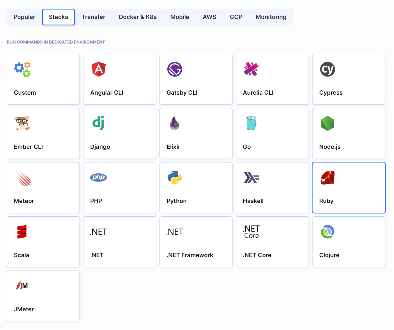Select the Cypress cy logo
Screen dimensions: 394x330
[x=327, y=69]
